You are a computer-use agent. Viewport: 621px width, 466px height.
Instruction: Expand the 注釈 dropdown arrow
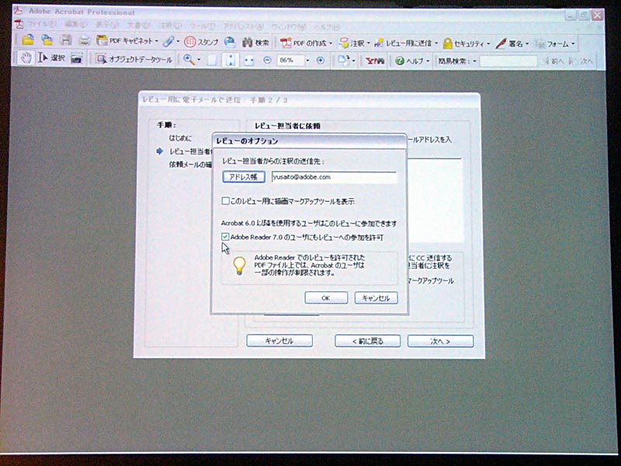click(368, 43)
